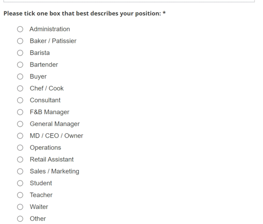Choose the Student radio button

click(x=20, y=183)
